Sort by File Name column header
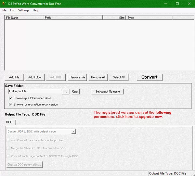 24,18
